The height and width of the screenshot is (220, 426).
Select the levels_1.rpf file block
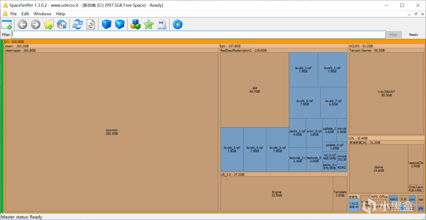click(332, 69)
